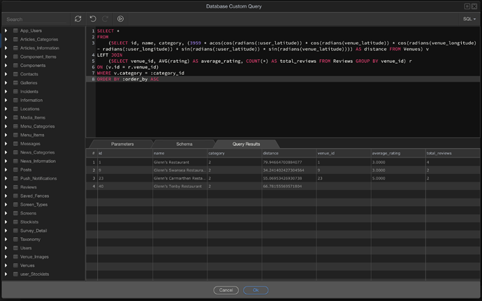Switch to the Schema tab
Screen dimensions: 482x301
pos(184,144)
